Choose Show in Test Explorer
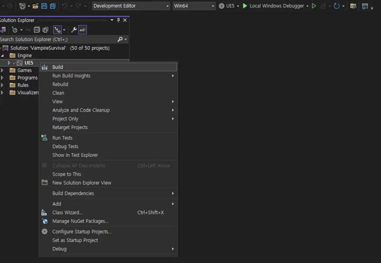Image resolution: width=381 pixels, height=263 pixels. coord(108,155)
